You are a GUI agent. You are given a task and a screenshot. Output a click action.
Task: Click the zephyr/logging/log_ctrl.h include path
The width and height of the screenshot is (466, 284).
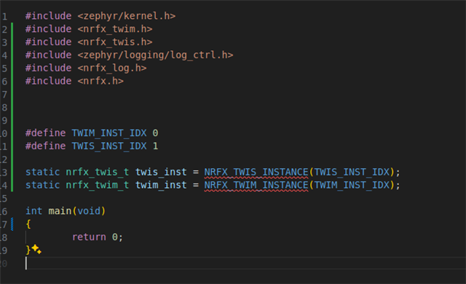pos(155,55)
